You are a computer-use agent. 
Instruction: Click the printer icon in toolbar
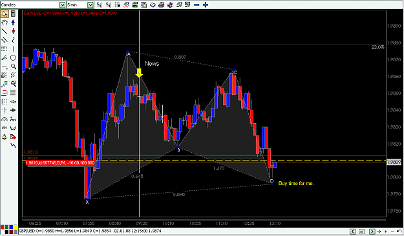pos(162,5)
